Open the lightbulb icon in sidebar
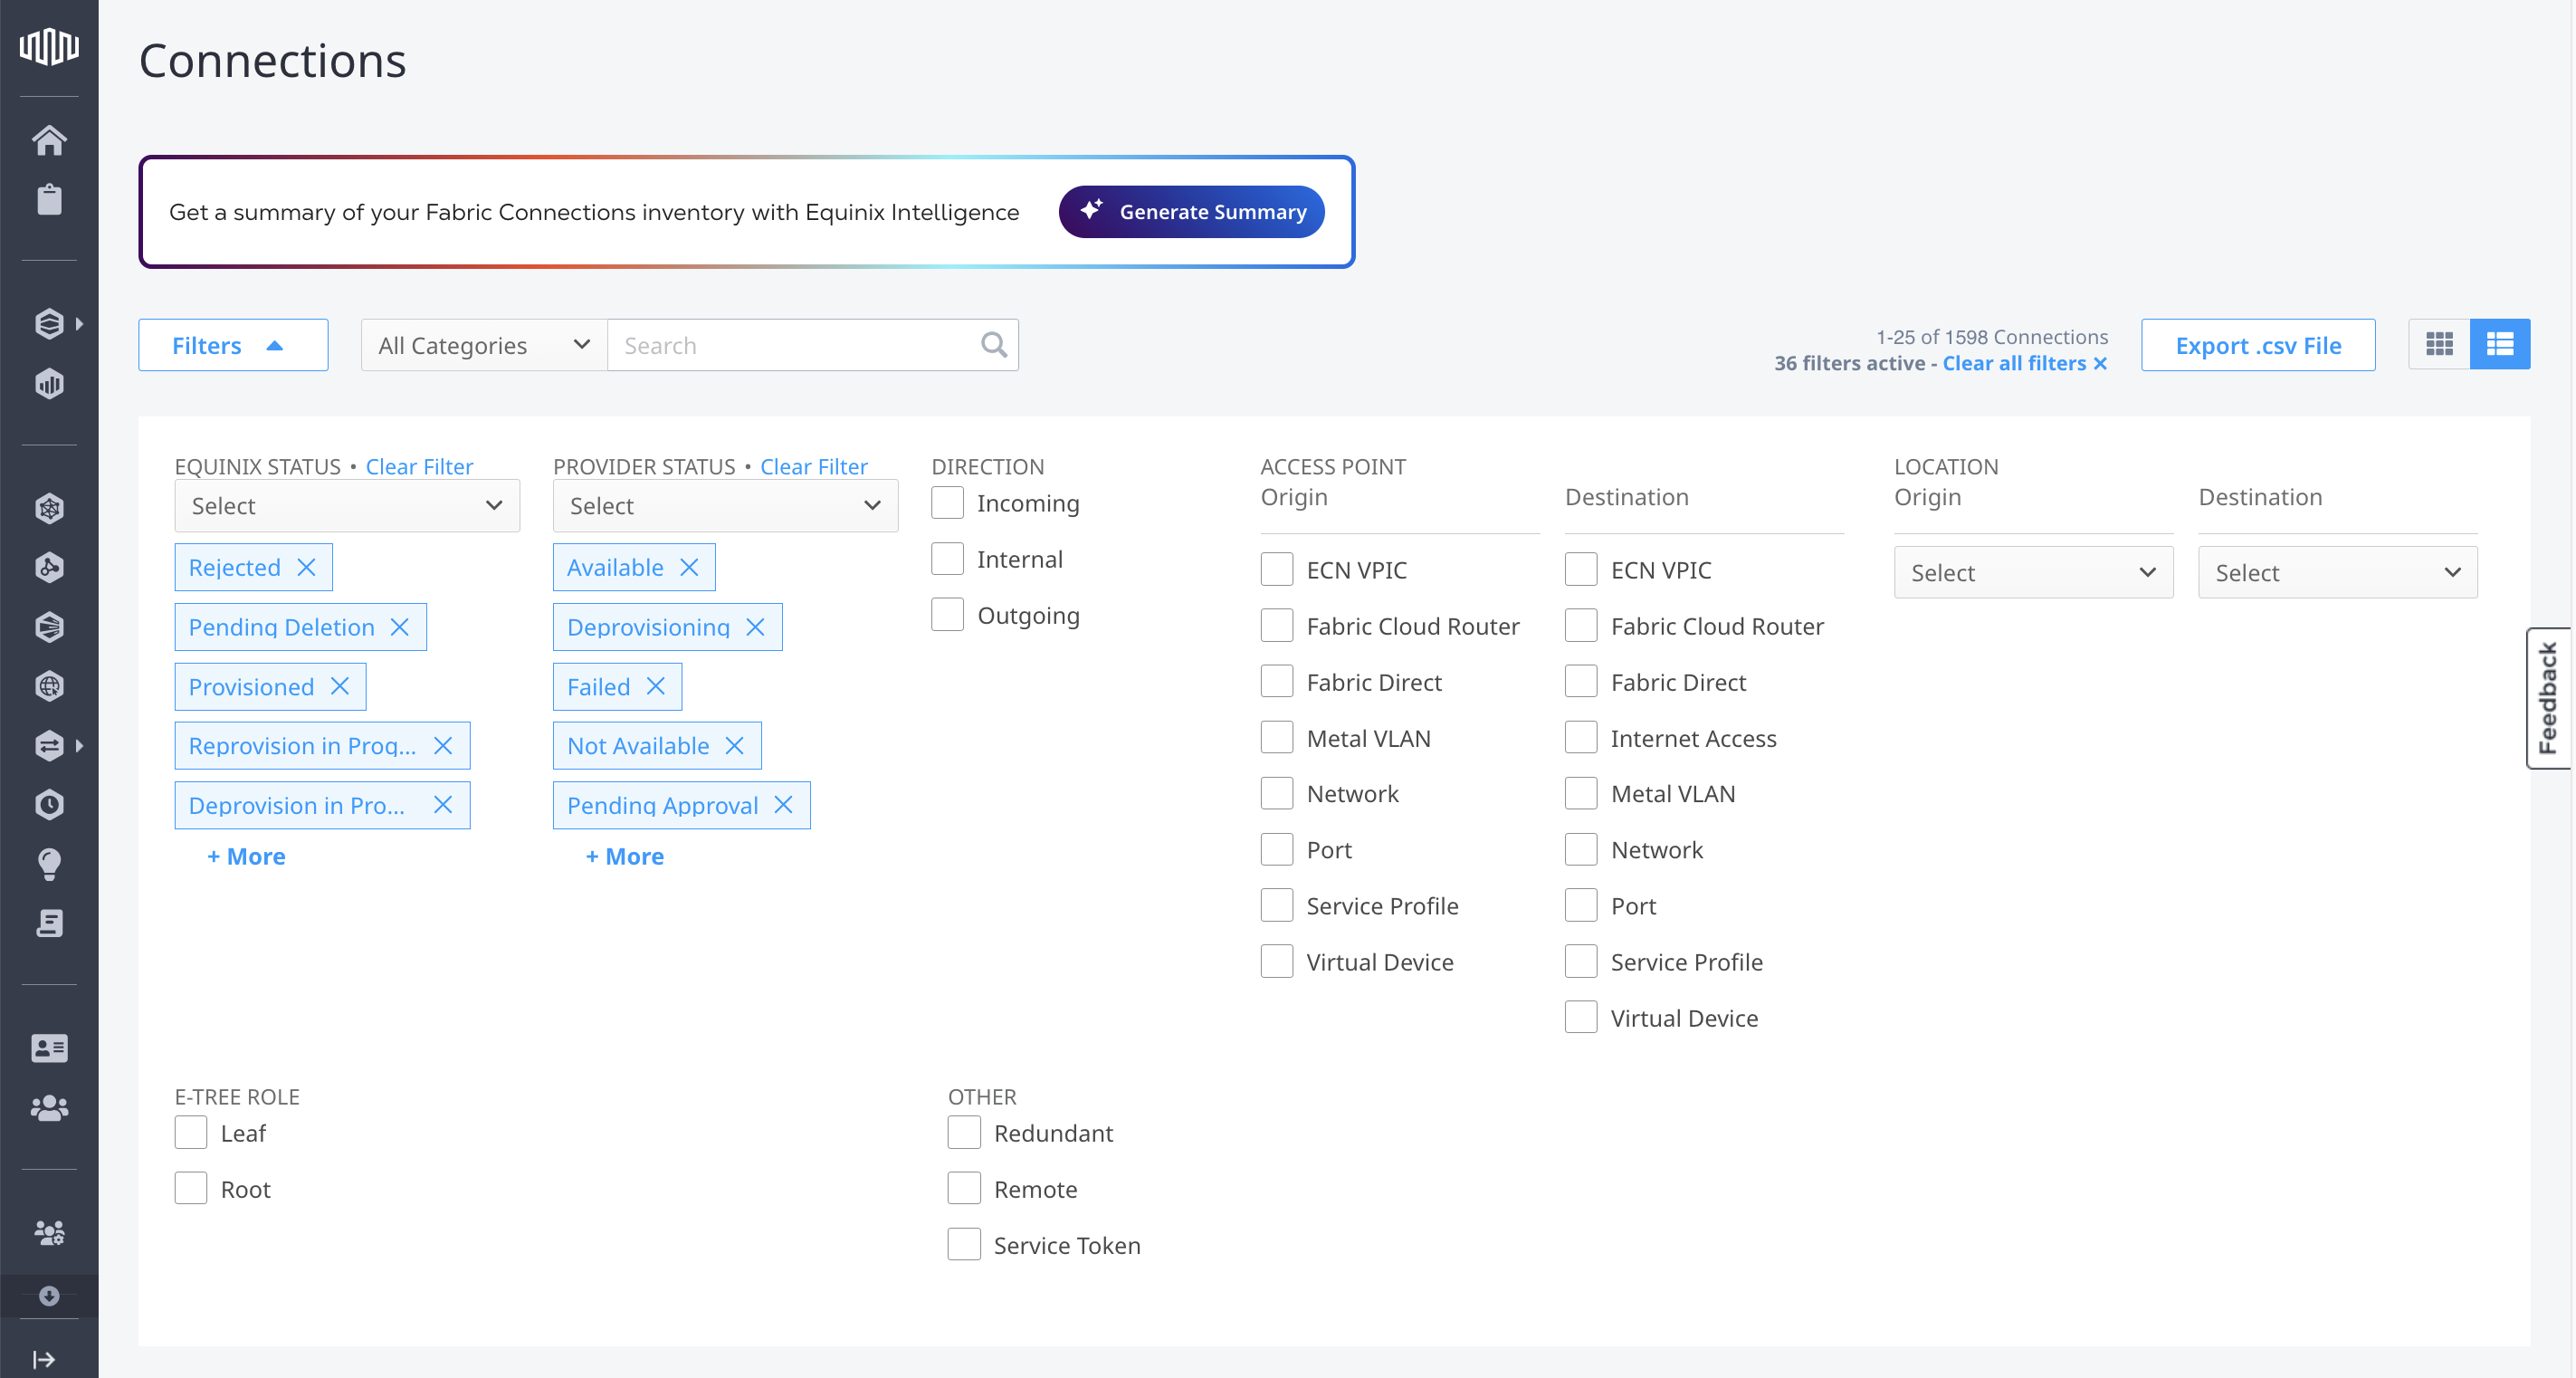The image size is (2576, 1378). (49, 864)
